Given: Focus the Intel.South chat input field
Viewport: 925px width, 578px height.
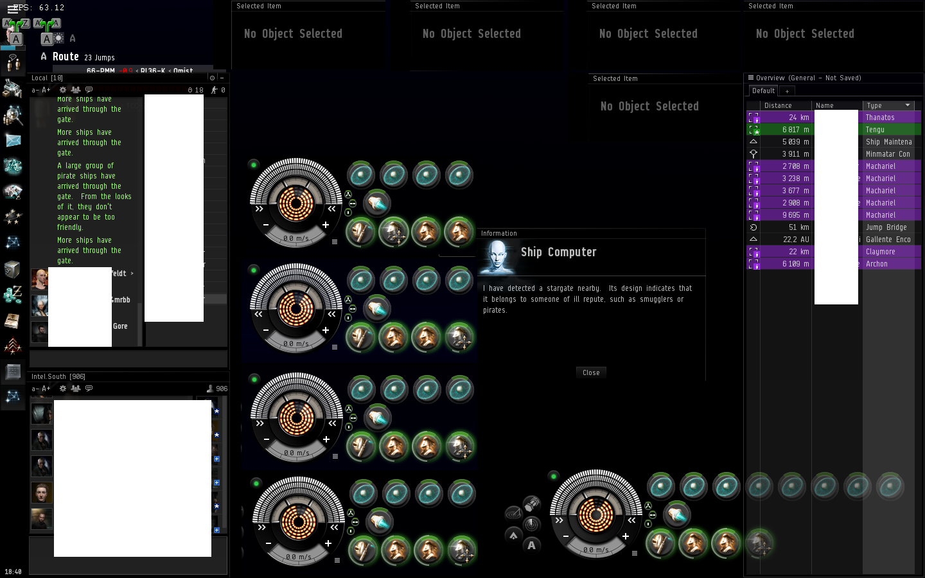Looking at the screenshot, I should [128, 556].
